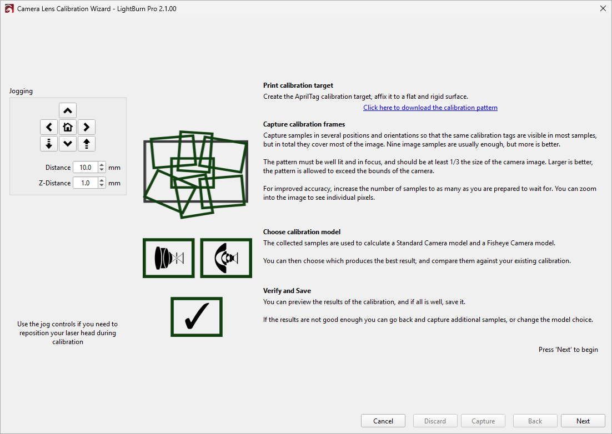Lower the Z axis with dashed down arrow

pyautogui.click(x=49, y=144)
